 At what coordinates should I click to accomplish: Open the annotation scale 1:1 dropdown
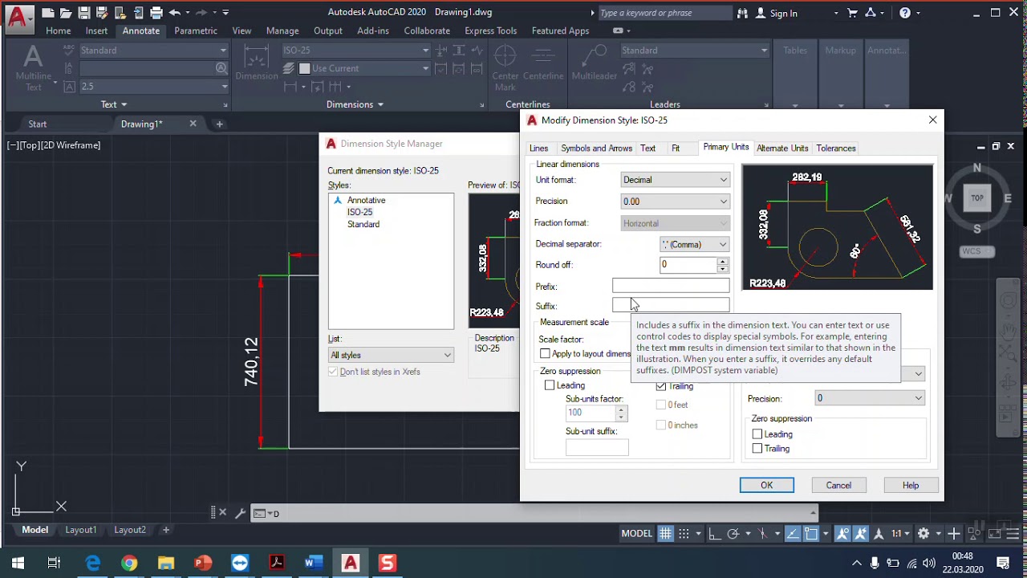[x=901, y=534]
